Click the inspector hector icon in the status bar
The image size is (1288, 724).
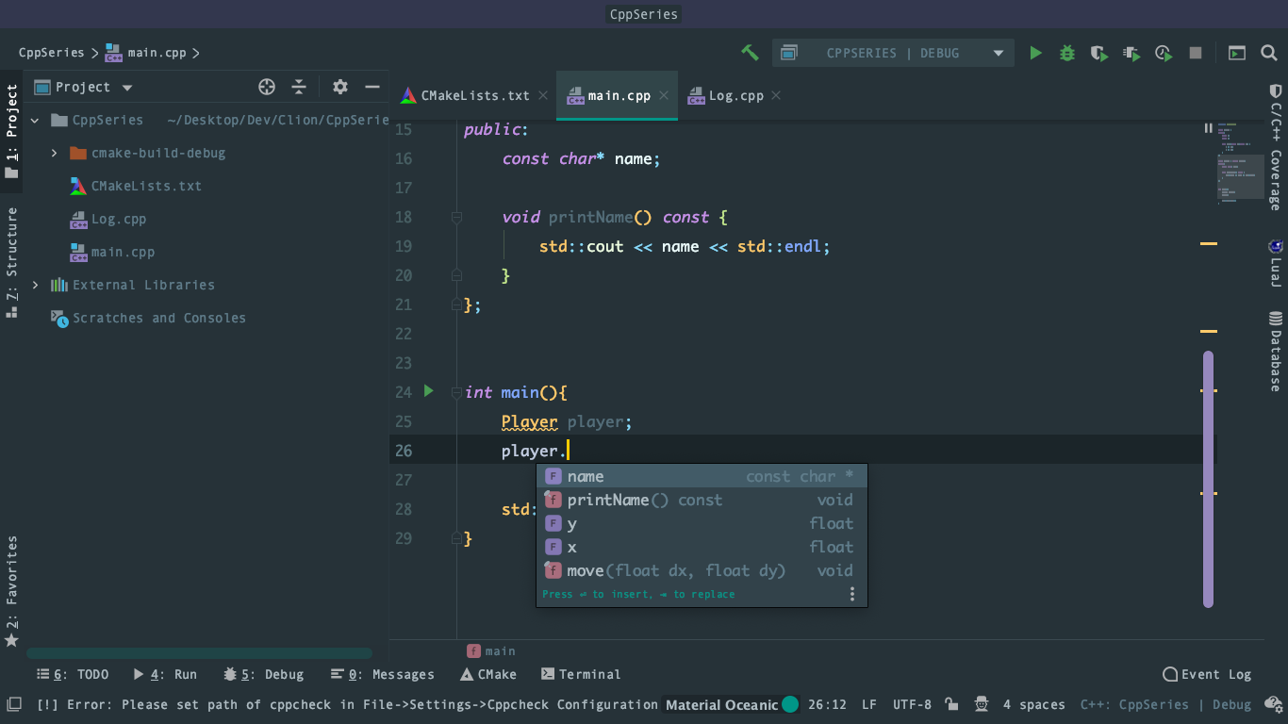(x=982, y=704)
